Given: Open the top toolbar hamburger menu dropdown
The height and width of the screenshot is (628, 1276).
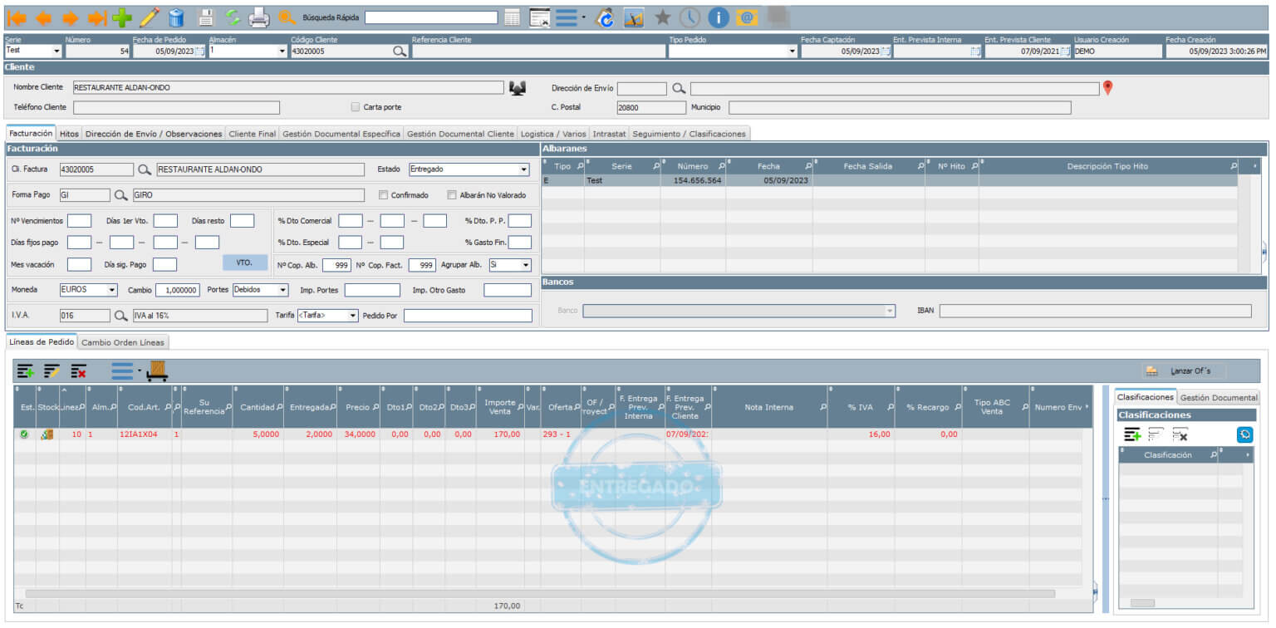Looking at the screenshot, I should 571,17.
